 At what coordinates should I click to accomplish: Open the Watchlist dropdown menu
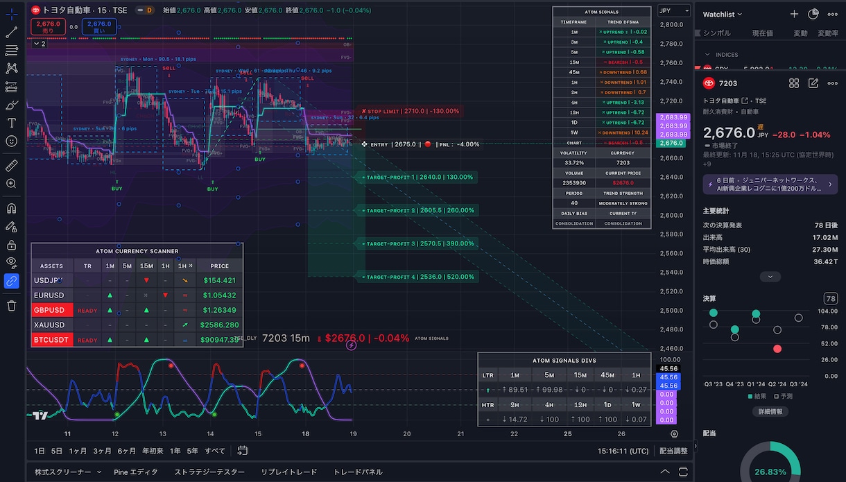click(723, 14)
